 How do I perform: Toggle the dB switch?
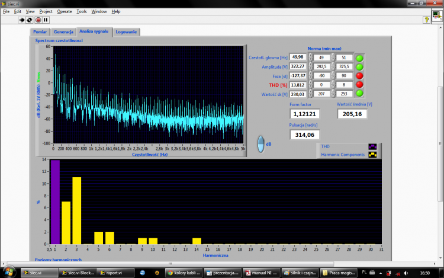[260, 144]
